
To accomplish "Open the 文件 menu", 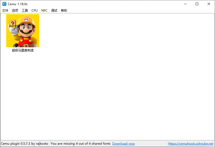I will click(x=5, y=10).
